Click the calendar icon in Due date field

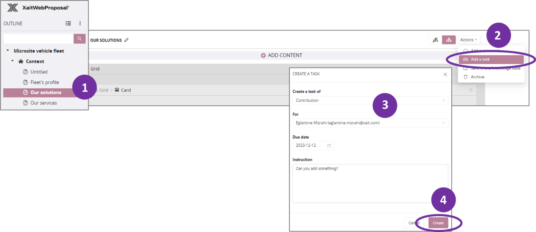(329, 145)
